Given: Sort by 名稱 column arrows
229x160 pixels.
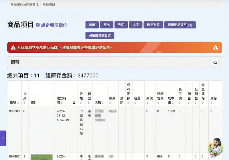Looking at the screenshot, I should [x=103, y=103].
